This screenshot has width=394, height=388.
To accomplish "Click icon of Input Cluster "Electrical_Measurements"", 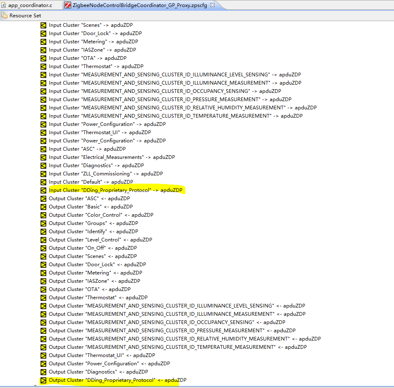I will coord(43,157).
